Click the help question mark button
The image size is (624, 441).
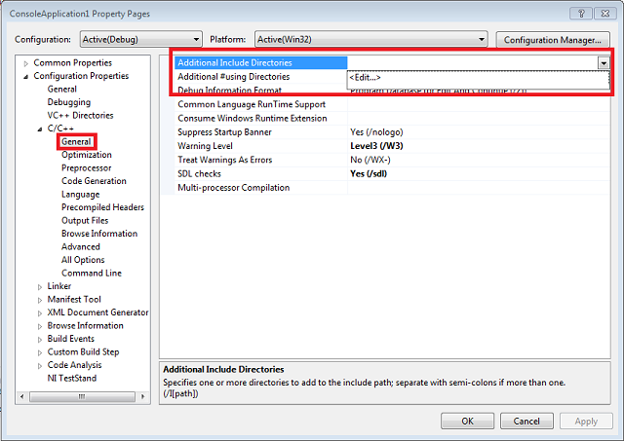click(x=581, y=14)
